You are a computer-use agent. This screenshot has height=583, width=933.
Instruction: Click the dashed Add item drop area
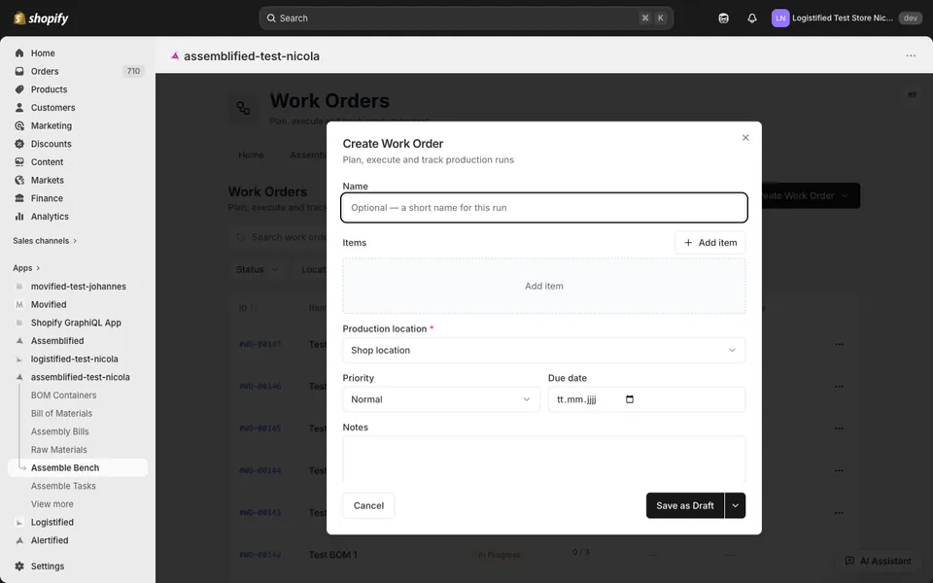tap(544, 286)
